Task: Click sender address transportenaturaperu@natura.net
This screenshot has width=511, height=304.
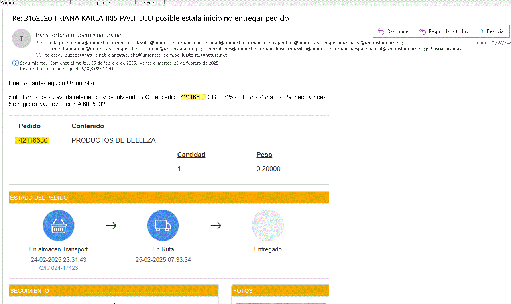Action: click(x=79, y=35)
